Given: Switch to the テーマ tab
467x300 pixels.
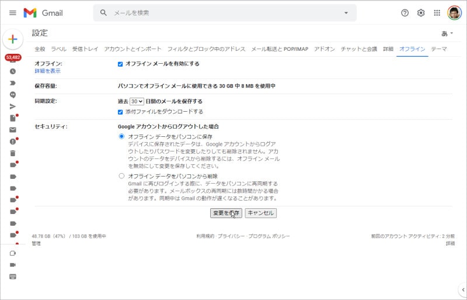Looking at the screenshot, I should click(x=439, y=49).
